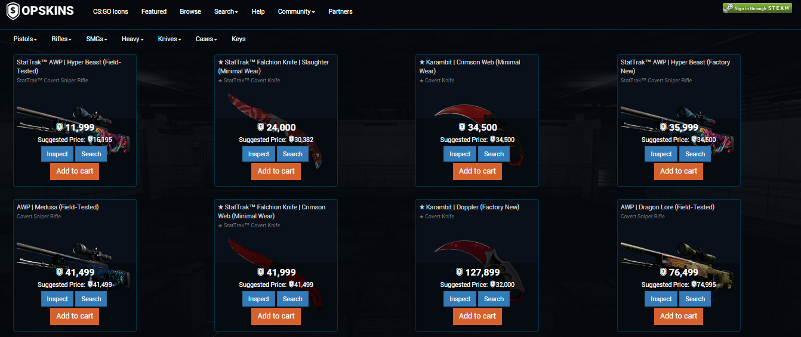801x337 pixels.
Task: Inspect the Falchion Knife Crimson Web
Action: point(258,299)
